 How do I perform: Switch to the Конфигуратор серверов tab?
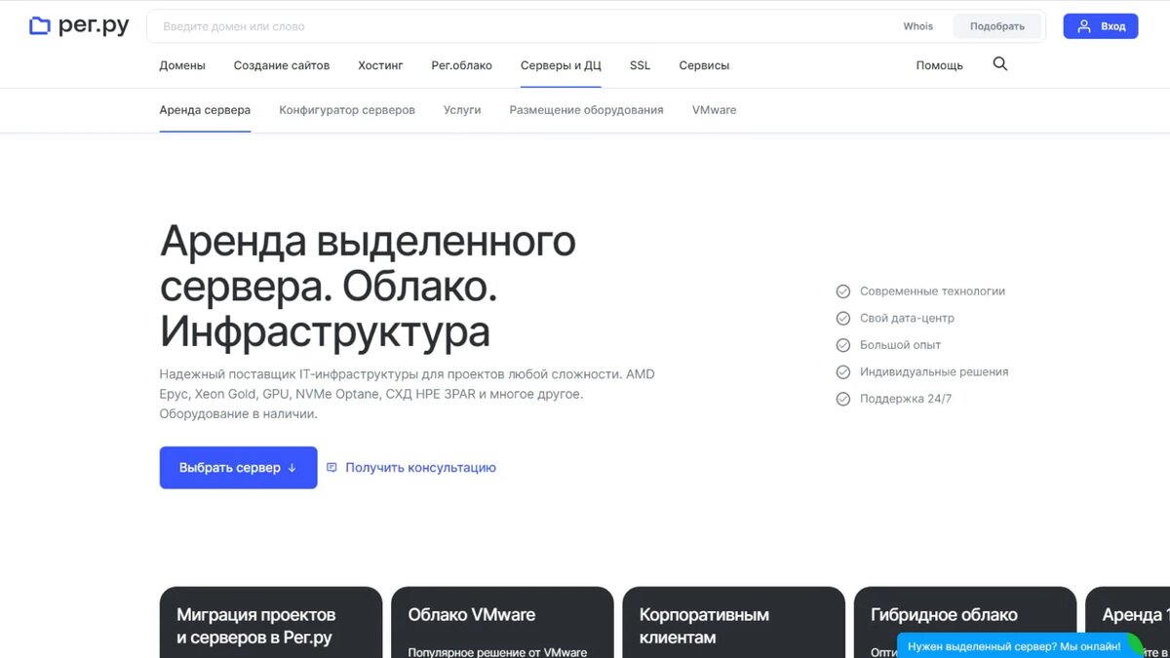pos(347,110)
